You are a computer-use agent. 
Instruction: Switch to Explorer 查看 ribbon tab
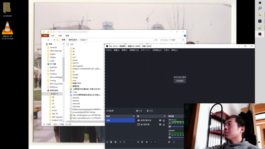click(67, 36)
